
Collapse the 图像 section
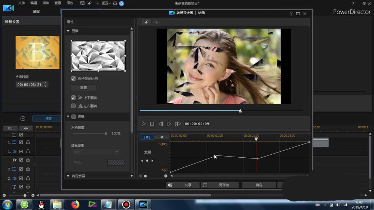coord(68,31)
